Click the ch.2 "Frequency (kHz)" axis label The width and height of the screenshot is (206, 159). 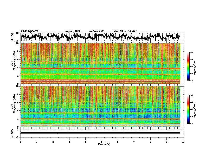coord(15,103)
